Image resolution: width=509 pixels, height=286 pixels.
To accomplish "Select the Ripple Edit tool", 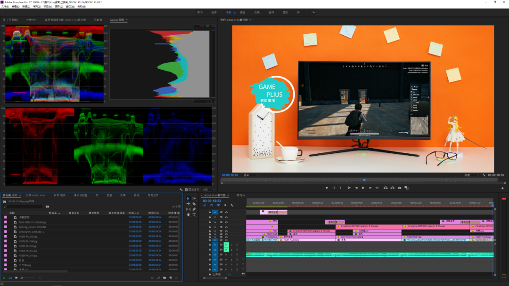I will coord(189,204).
